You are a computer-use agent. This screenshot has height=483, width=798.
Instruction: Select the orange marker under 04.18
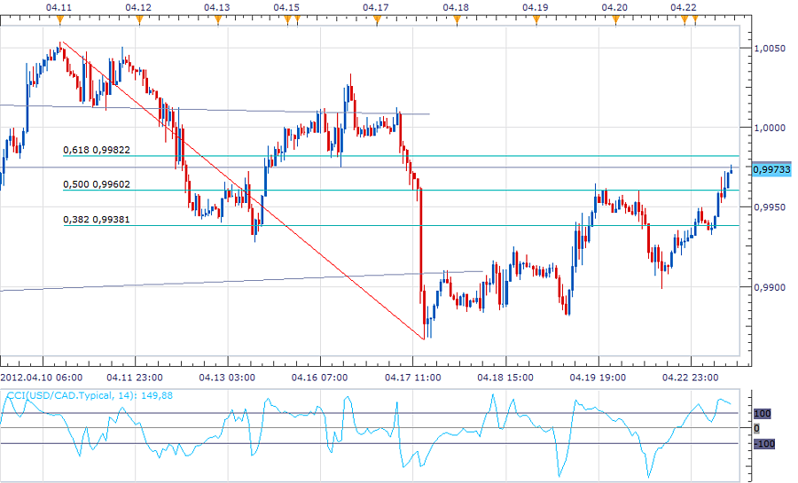[x=455, y=20]
